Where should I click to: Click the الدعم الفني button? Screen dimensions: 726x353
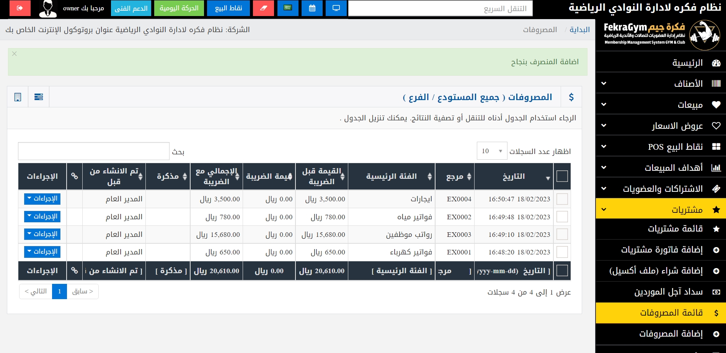click(131, 8)
